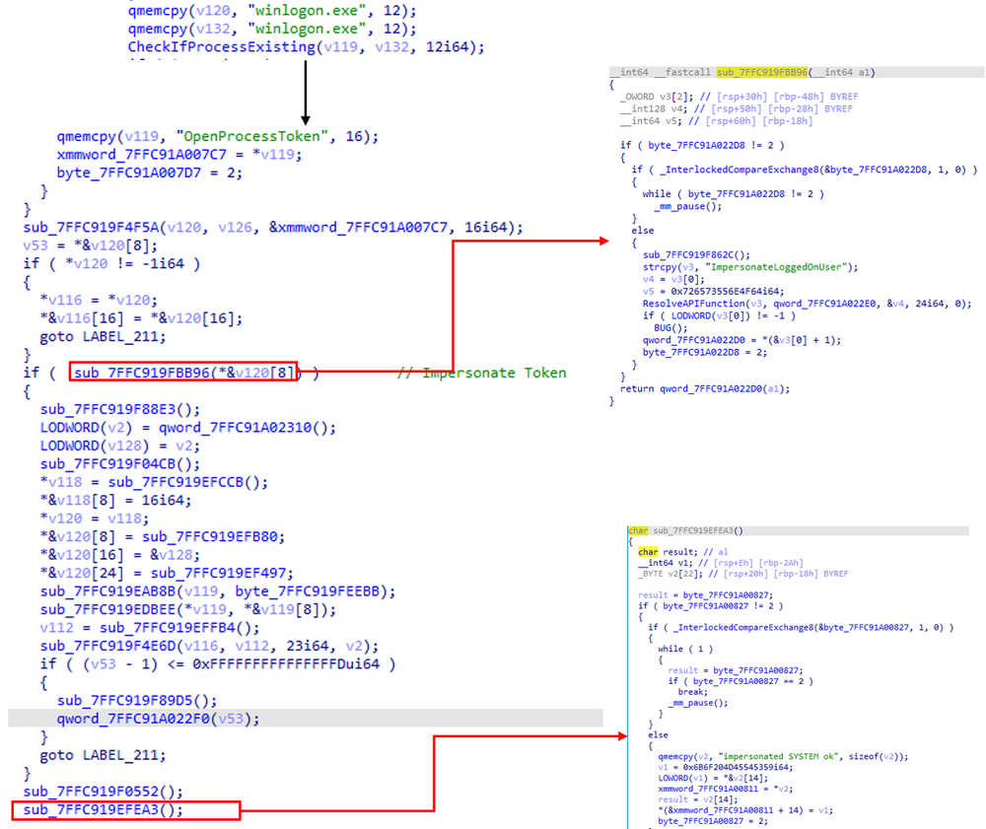986x829 pixels.
Task: Click the return qword_7FFC91A022D0(a1) statement
Action: tap(705, 389)
